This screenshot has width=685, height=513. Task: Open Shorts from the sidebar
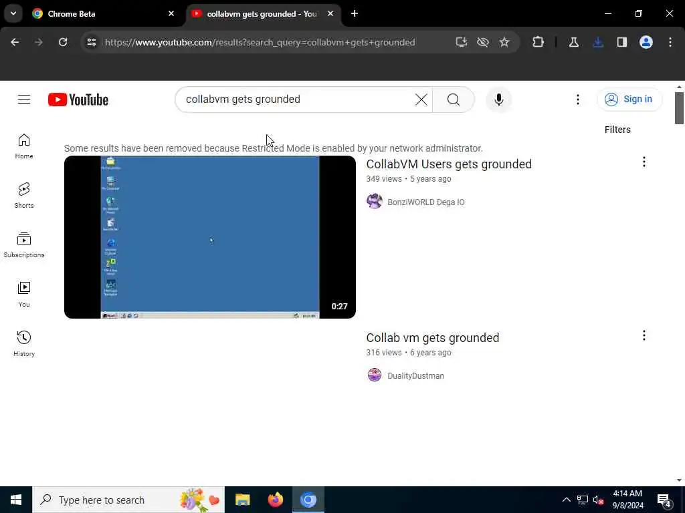click(x=24, y=196)
